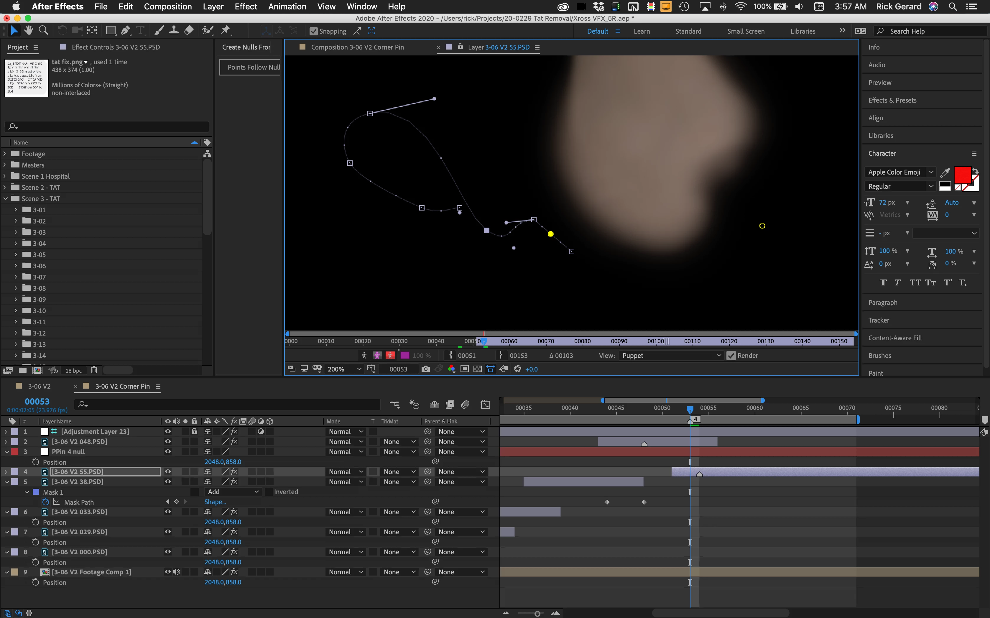Open the View Puppet dropdown
The width and height of the screenshot is (990, 618).
[x=671, y=356]
